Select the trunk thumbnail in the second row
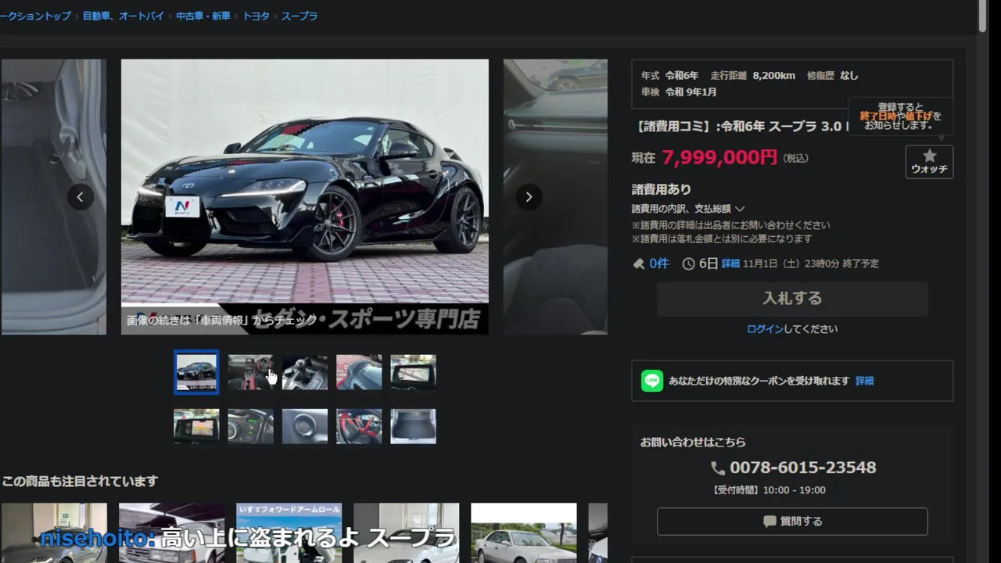Image resolution: width=1001 pixels, height=563 pixels. coord(413,426)
